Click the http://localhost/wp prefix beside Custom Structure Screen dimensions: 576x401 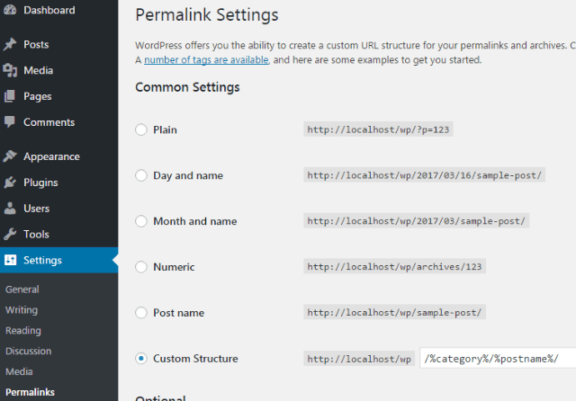tap(359, 359)
